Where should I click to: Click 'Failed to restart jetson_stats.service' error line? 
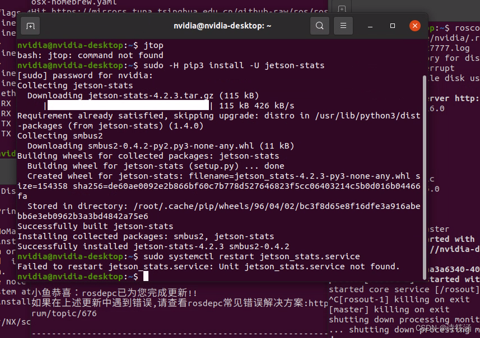(208, 266)
